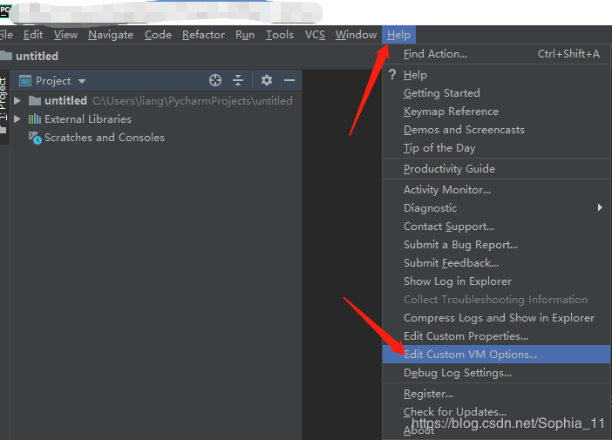Open the VCS menu

[315, 35]
